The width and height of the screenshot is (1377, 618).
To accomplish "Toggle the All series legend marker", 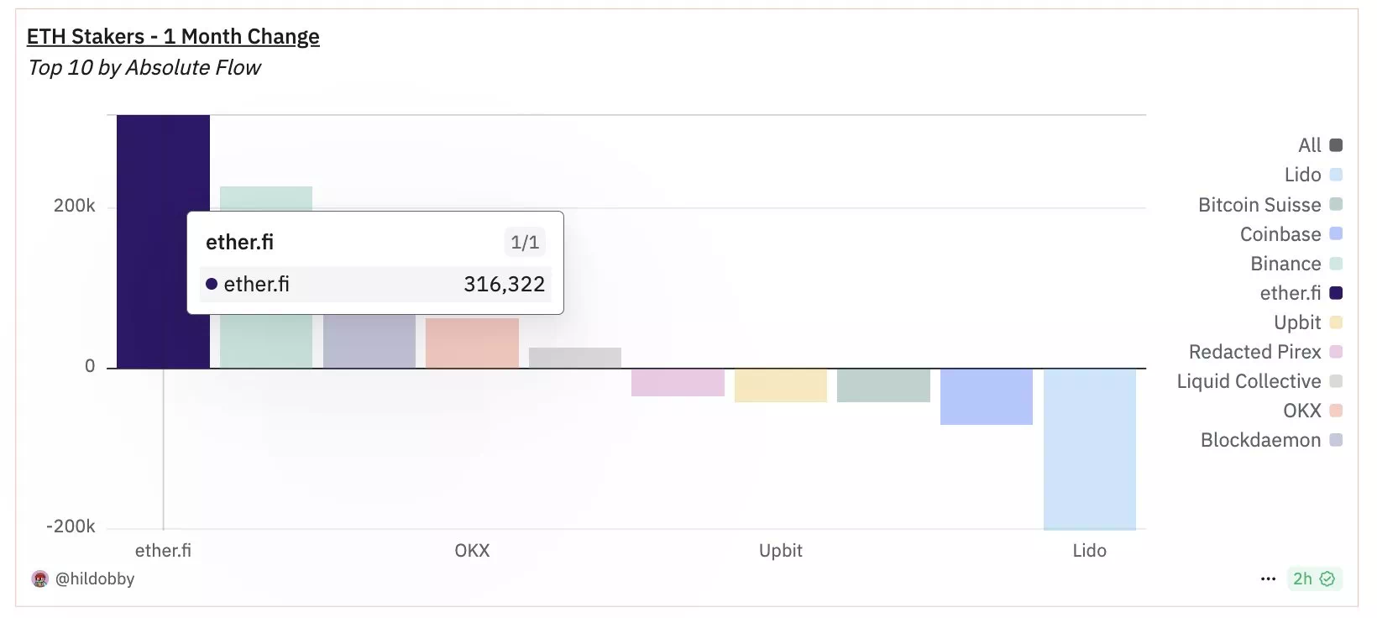I will pos(1336,145).
